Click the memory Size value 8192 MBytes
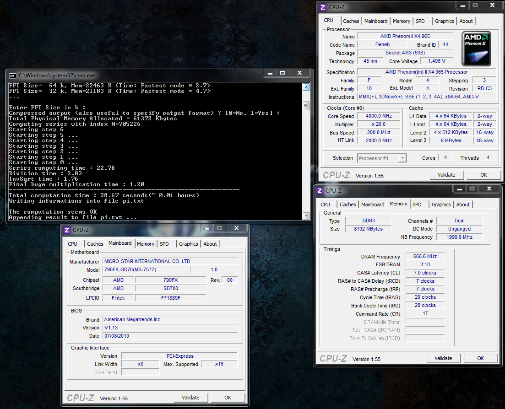The image size is (505, 409). pos(368,229)
